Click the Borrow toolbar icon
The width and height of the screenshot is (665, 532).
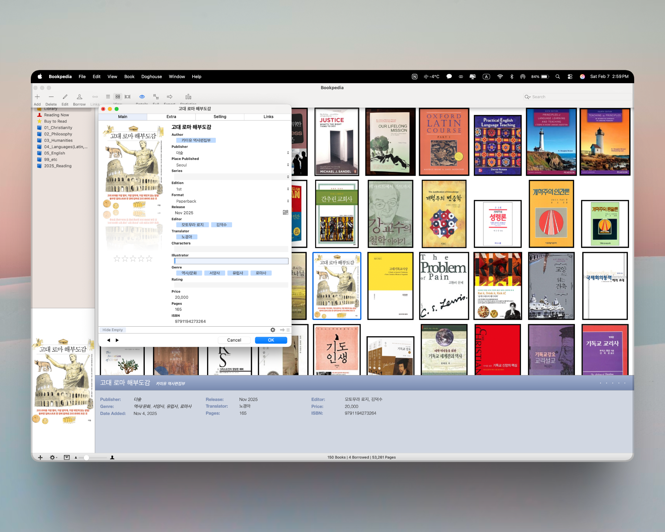pos(79,97)
